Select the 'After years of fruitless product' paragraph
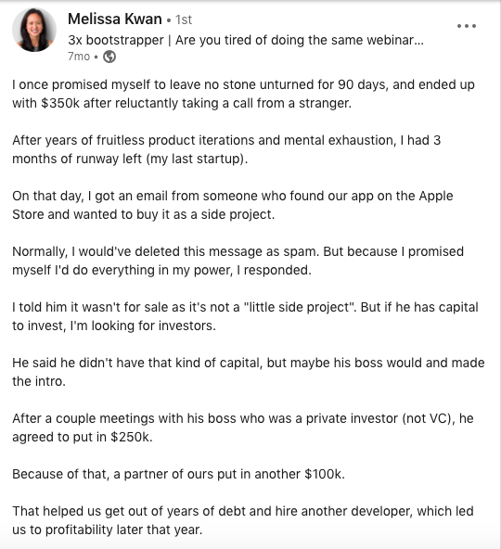The width and height of the screenshot is (501, 549). click(x=226, y=149)
